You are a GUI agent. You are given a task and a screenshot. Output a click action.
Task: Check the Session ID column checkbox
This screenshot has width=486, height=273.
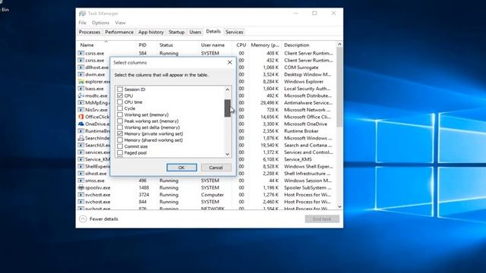tap(120, 89)
